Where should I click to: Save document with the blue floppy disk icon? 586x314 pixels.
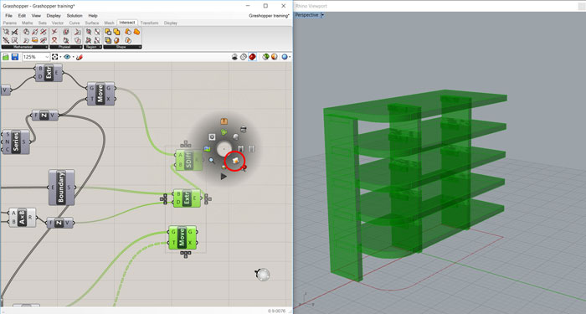[15, 57]
